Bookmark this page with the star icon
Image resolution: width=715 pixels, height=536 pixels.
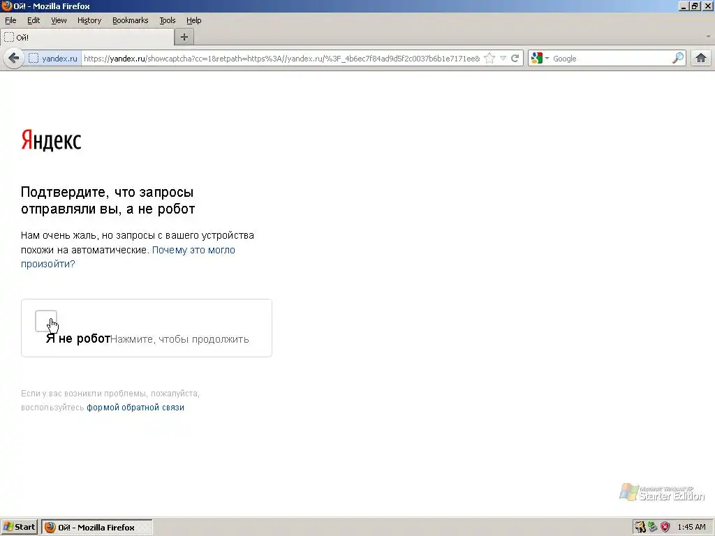click(489, 59)
